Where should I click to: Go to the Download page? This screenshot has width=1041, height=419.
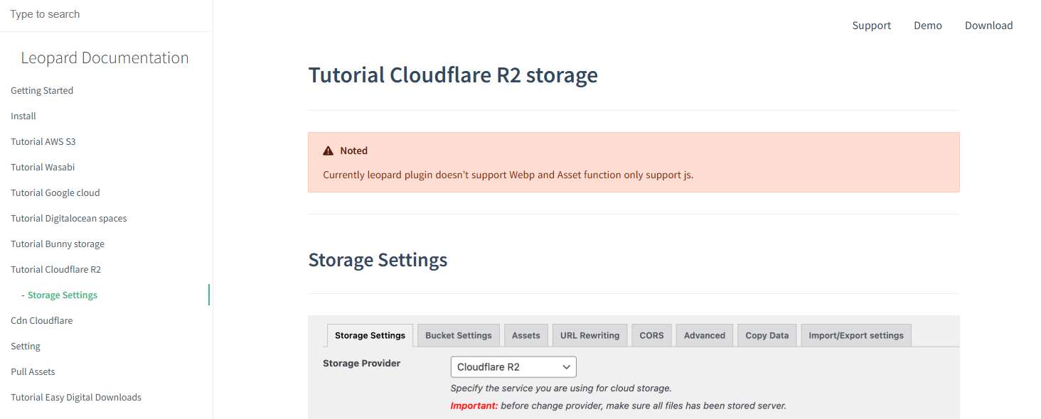988,26
